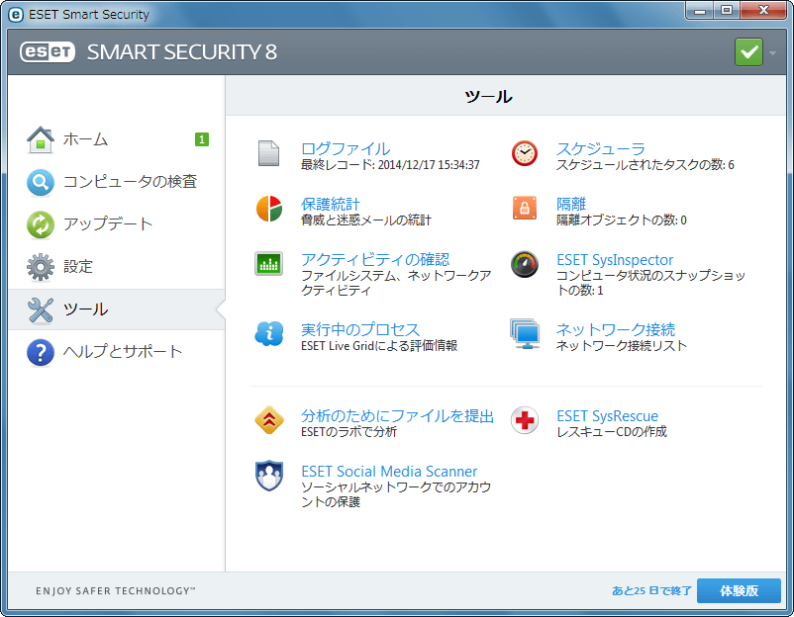794x617 pixels.
Task: Open the 保護統計 link
Action: tap(330, 205)
